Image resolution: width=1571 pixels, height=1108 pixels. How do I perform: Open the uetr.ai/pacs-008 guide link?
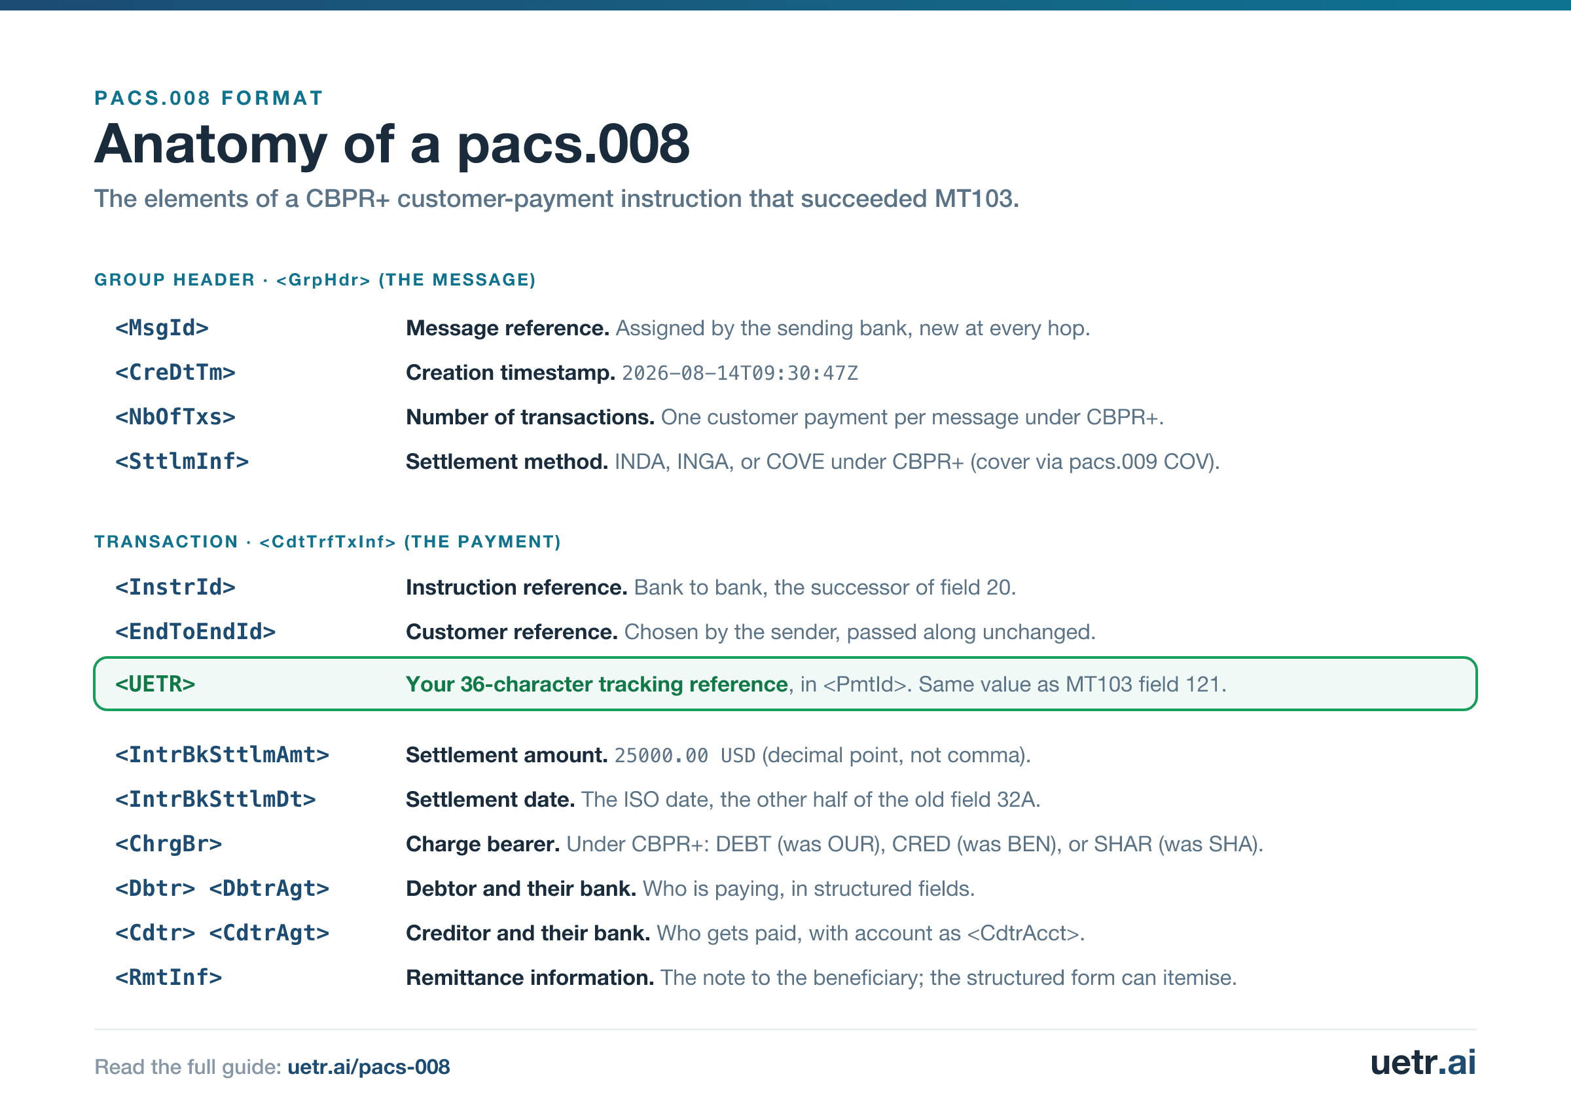coord(368,1067)
